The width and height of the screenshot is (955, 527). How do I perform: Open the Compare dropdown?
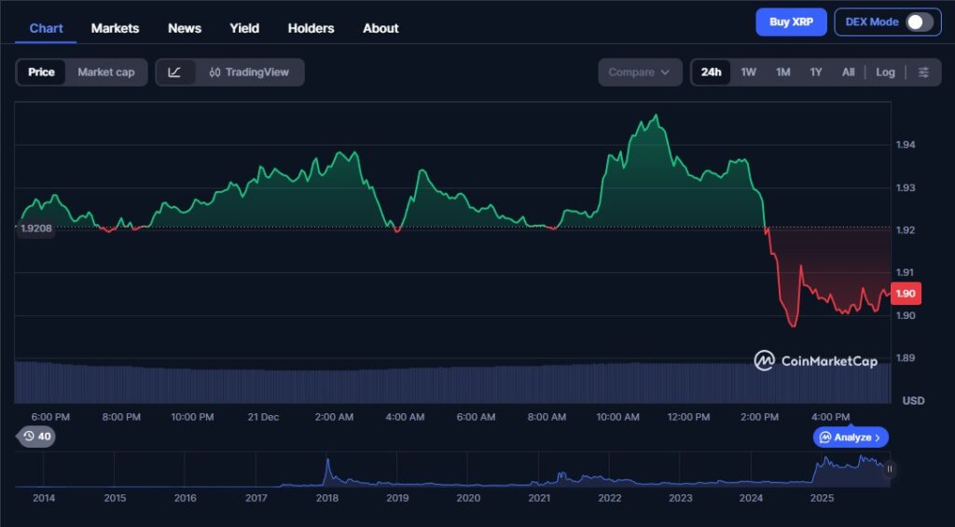click(640, 73)
